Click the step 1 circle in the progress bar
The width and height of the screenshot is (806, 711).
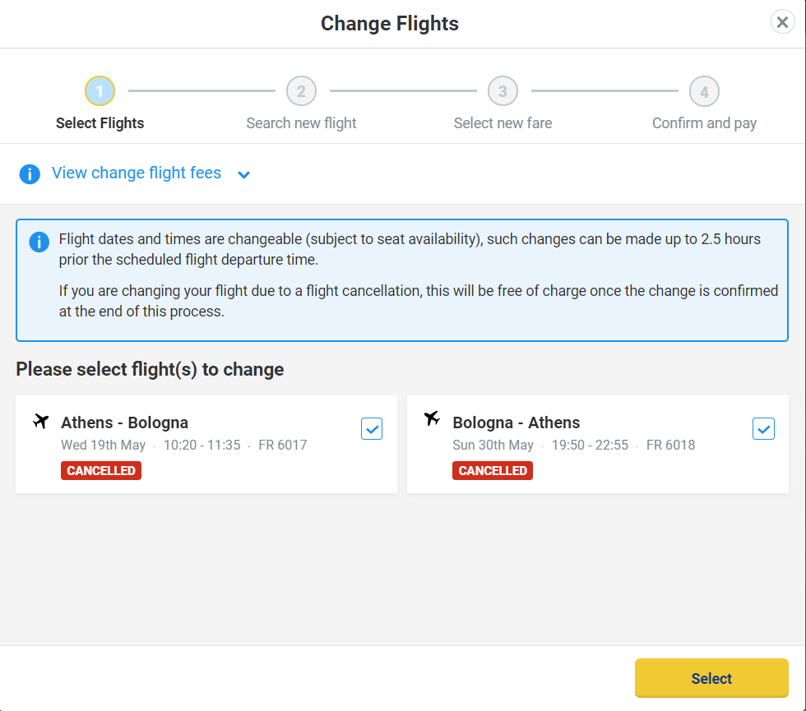(x=100, y=90)
